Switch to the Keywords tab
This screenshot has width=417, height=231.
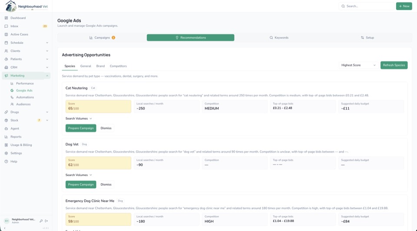click(x=279, y=37)
